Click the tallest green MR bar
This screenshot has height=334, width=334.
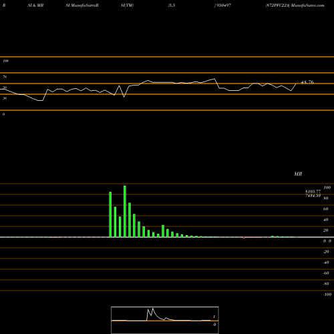(x=125, y=211)
